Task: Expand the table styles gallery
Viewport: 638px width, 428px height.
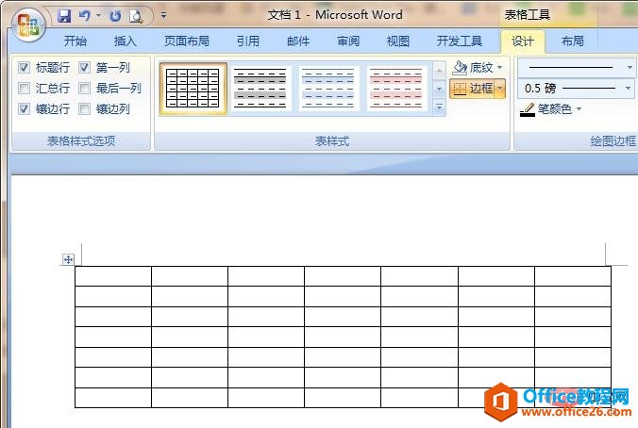Action: click(439, 107)
